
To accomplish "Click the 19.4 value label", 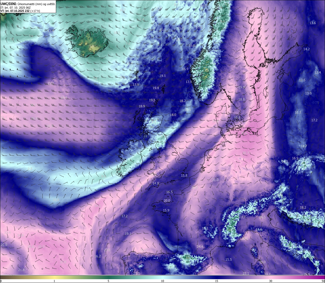I will (156, 88).
